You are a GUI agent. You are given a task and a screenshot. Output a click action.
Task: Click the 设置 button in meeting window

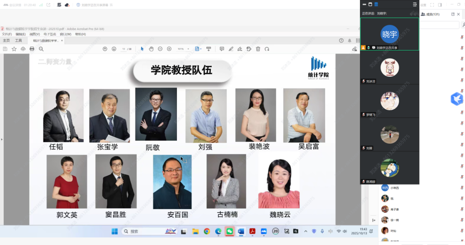point(423,5)
